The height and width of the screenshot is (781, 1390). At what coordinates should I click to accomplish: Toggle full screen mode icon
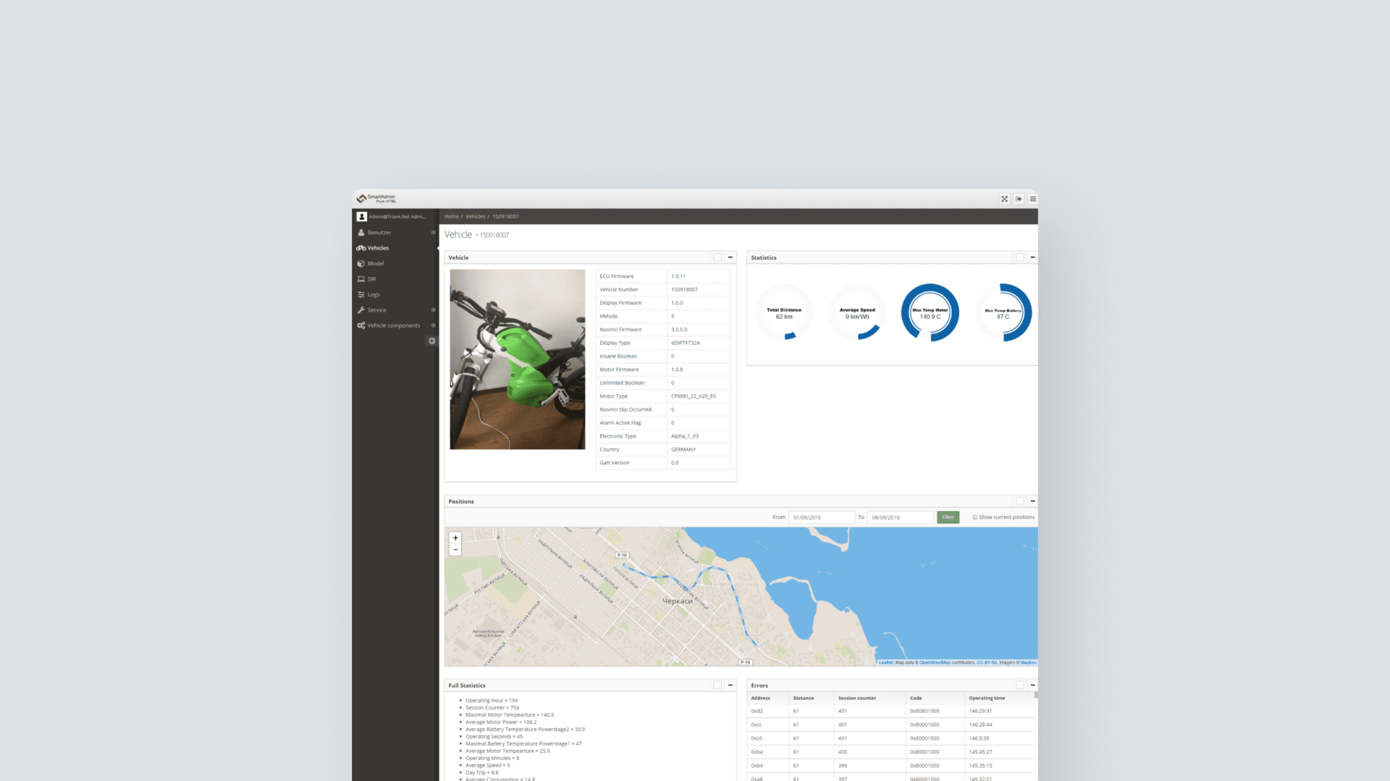pos(1004,199)
